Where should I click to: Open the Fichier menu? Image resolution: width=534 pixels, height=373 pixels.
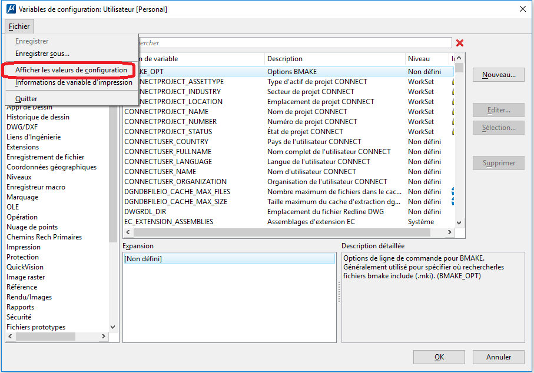coord(19,26)
